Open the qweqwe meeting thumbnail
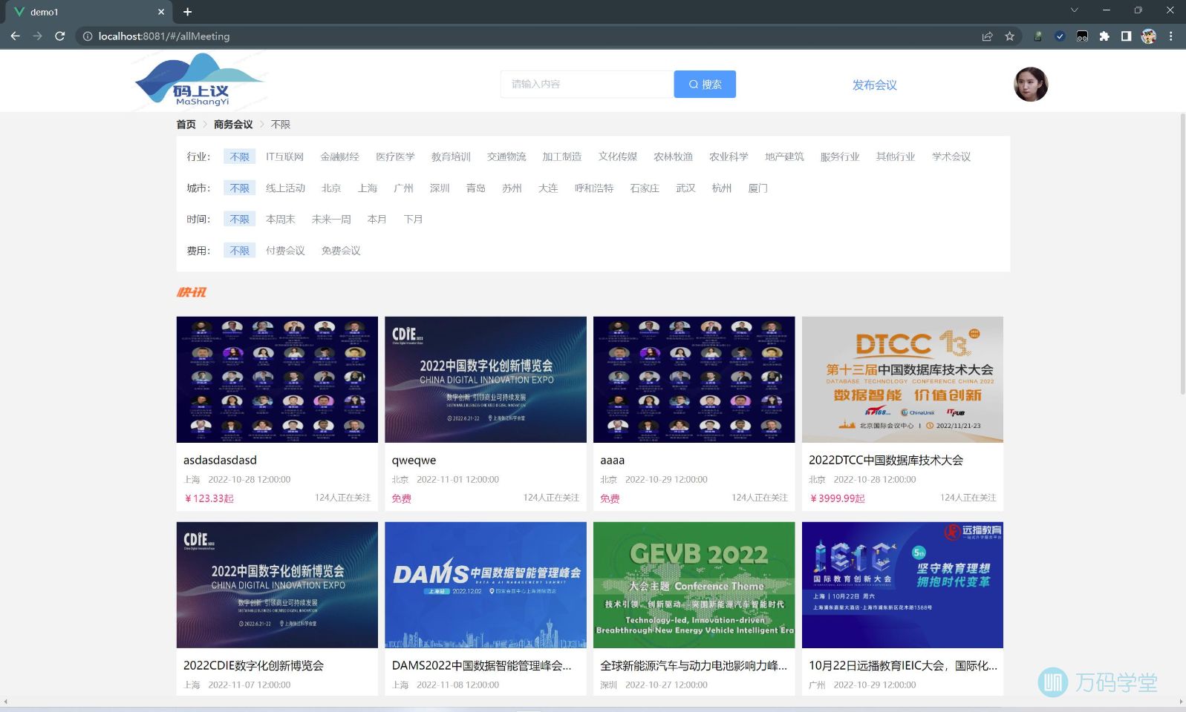 (x=486, y=380)
